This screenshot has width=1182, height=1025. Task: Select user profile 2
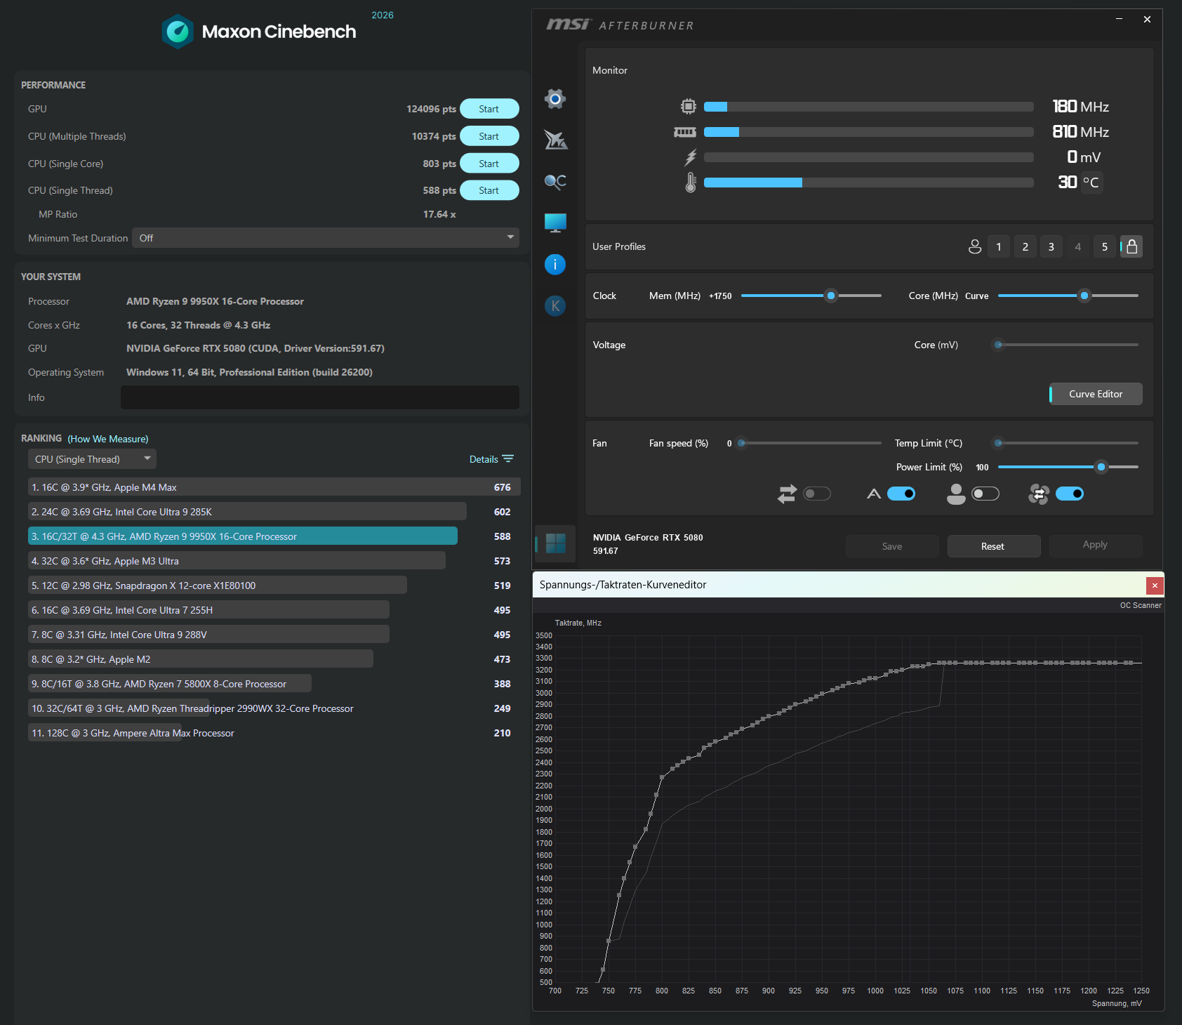click(x=1025, y=246)
